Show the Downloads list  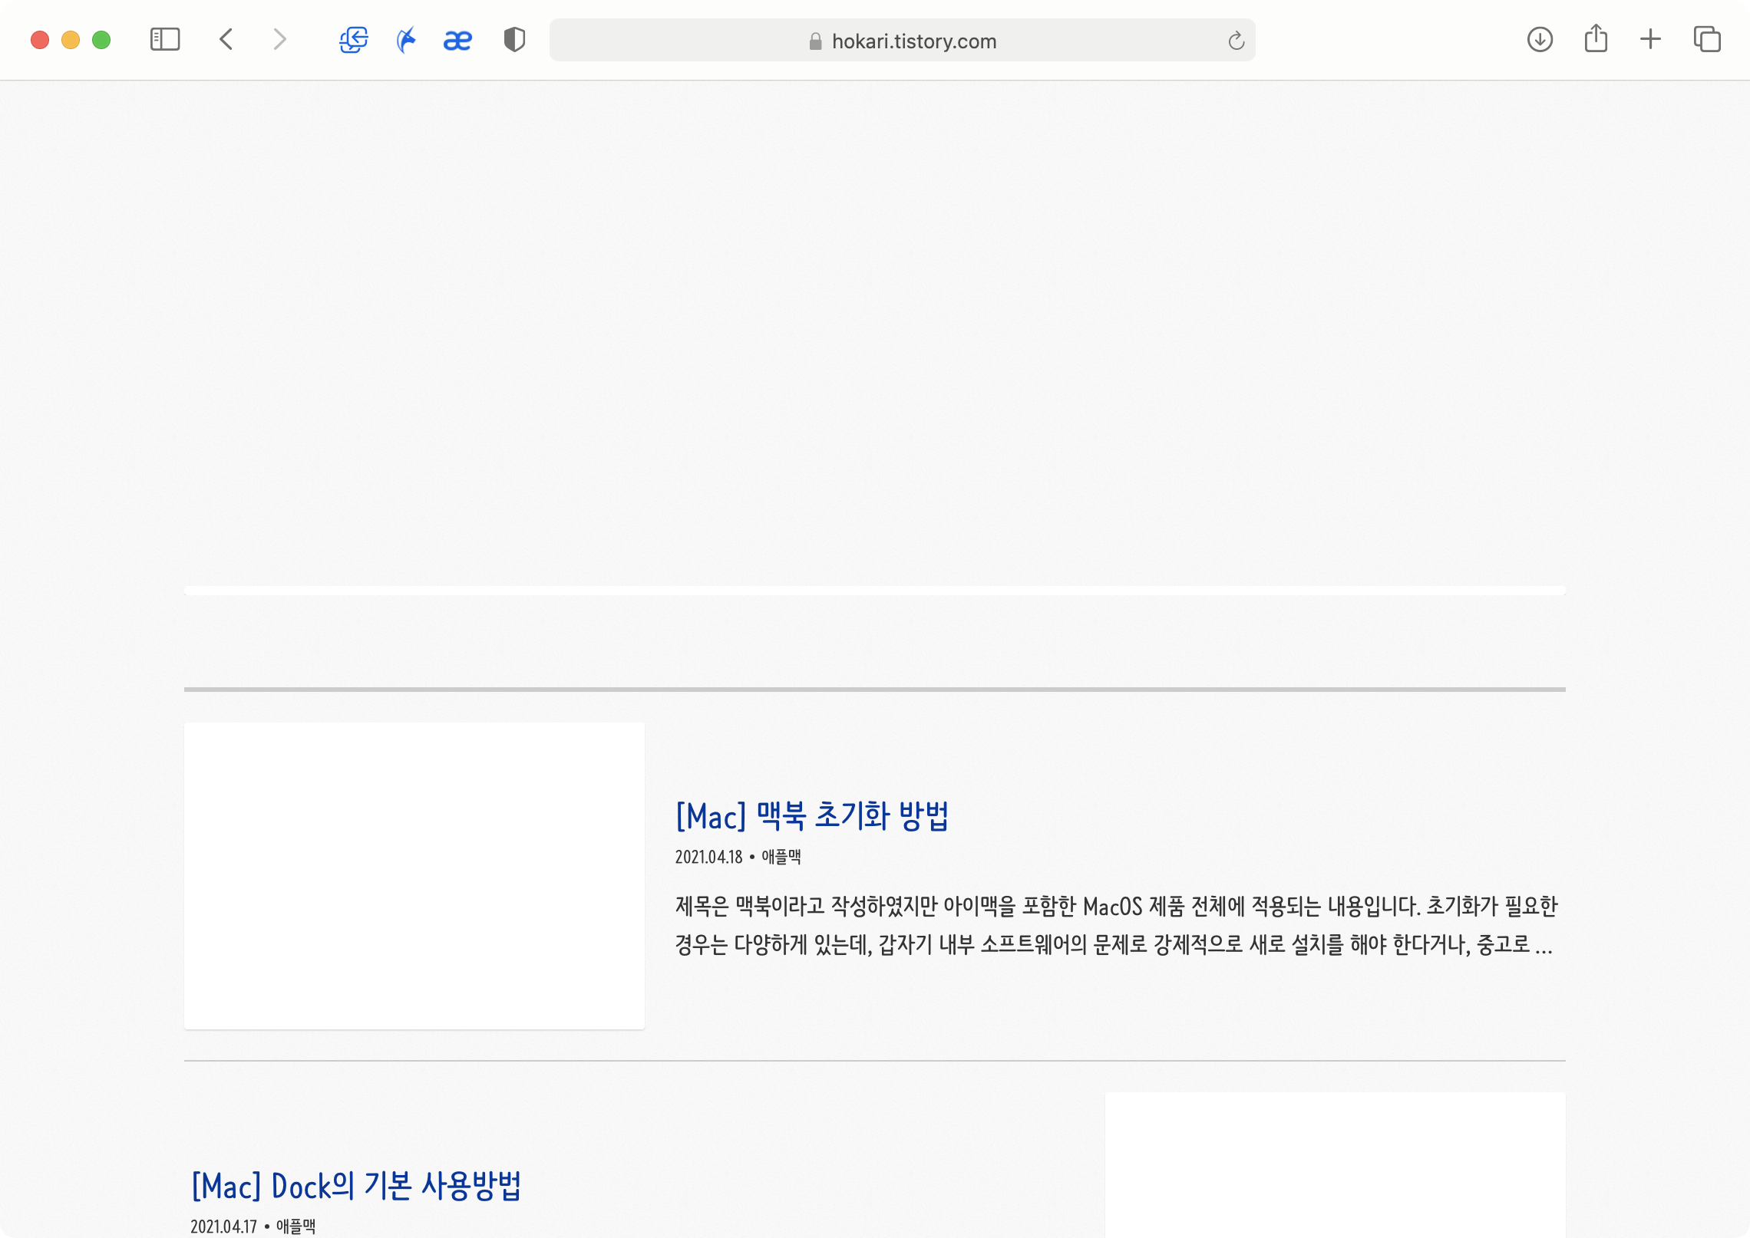[1540, 40]
